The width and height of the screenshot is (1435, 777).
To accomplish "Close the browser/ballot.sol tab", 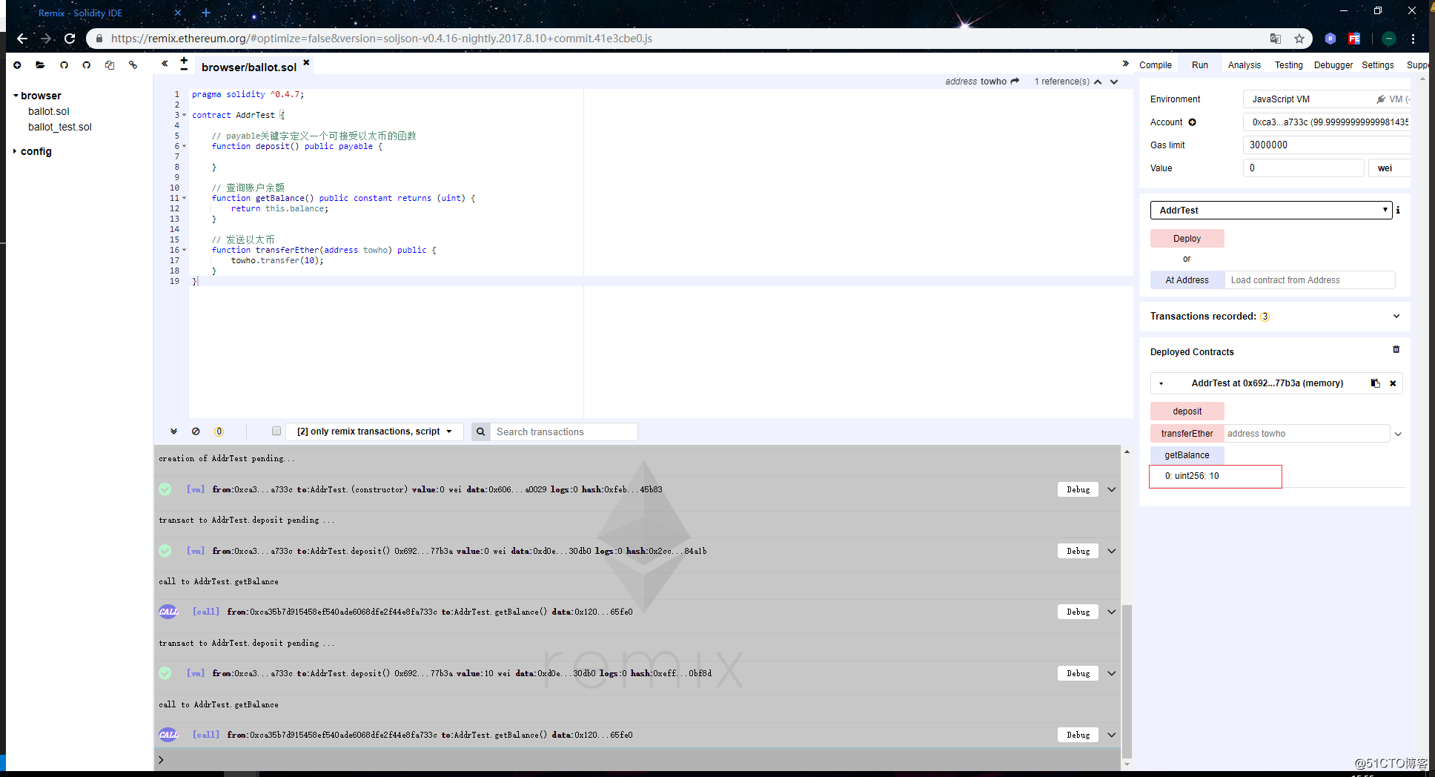I will [306, 62].
